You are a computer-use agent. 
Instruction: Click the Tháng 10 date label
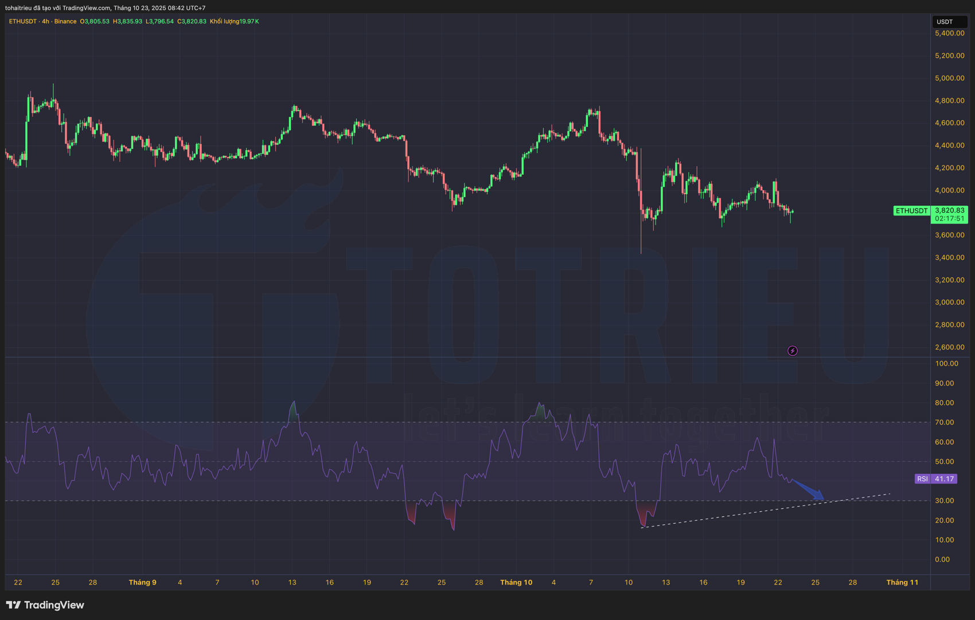(516, 582)
